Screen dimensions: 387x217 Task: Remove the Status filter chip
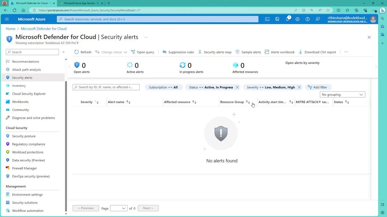pos(237,87)
